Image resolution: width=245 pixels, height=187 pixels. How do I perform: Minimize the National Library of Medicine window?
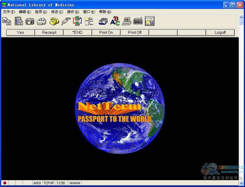pyautogui.click(x=226, y=5)
